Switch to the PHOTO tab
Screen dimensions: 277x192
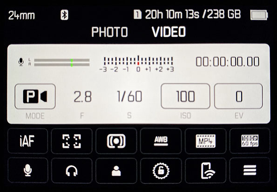click(109, 32)
